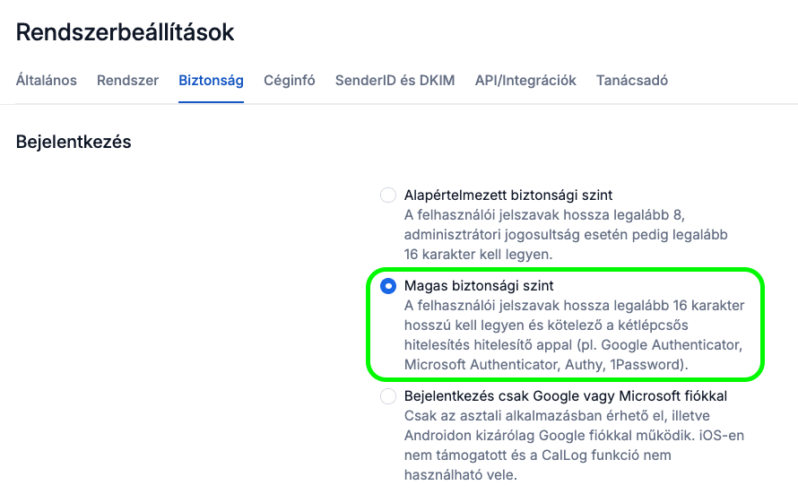Click the Magas biztonsági szint radio circle
This screenshot has height=503, width=798.
(388, 286)
